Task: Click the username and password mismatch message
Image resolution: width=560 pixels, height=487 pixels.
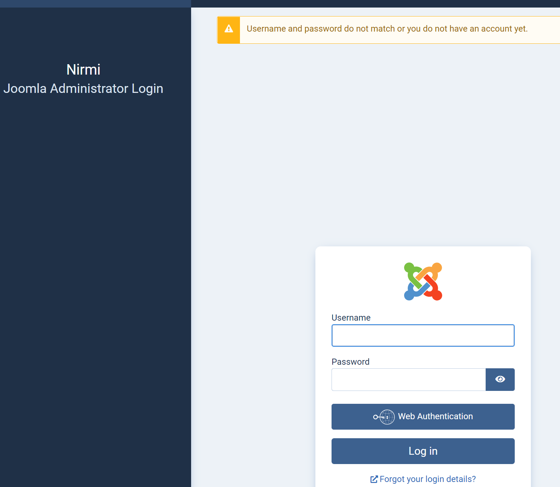Action: [x=387, y=29]
